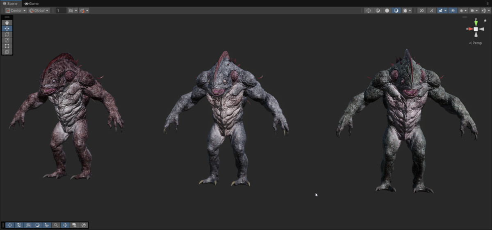Toggle View Options overlay in bottom toolbar
This screenshot has height=230, width=492.
(47, 225)
